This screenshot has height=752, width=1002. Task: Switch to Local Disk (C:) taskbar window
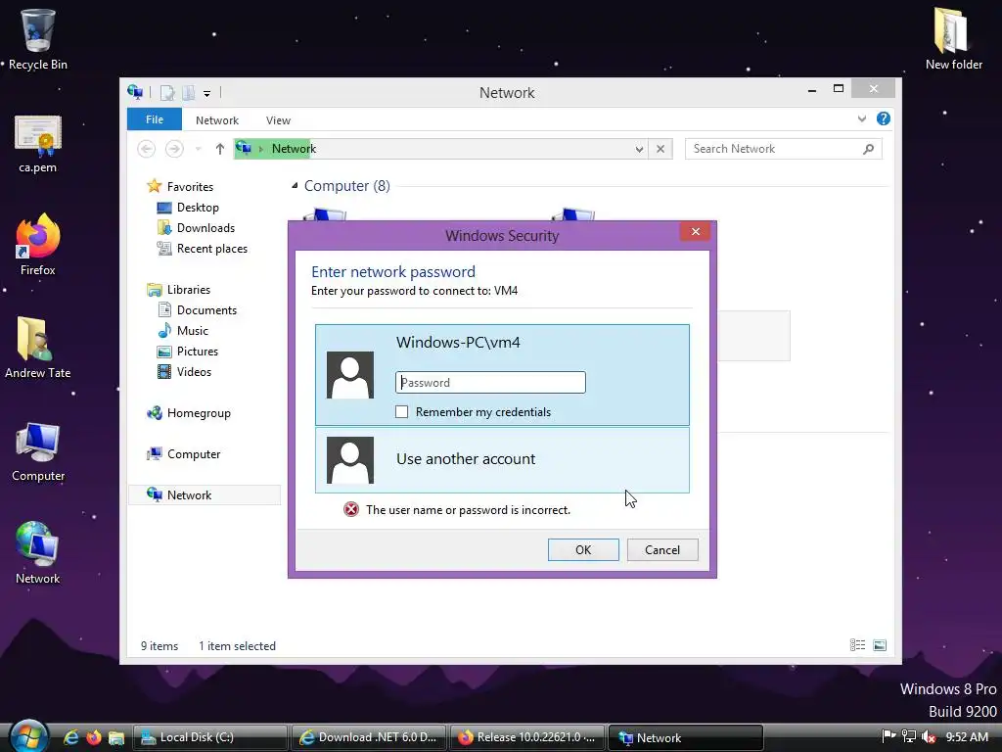click(209, 737)
